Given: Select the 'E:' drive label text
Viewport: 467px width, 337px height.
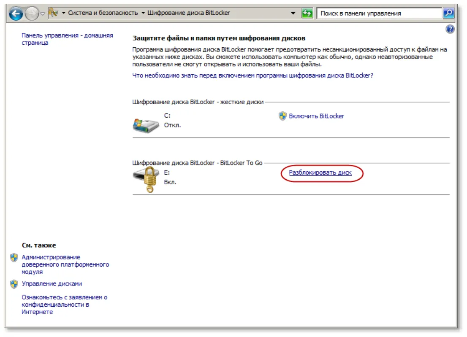Looking at the screenshot, I should [x=167, y=173].
